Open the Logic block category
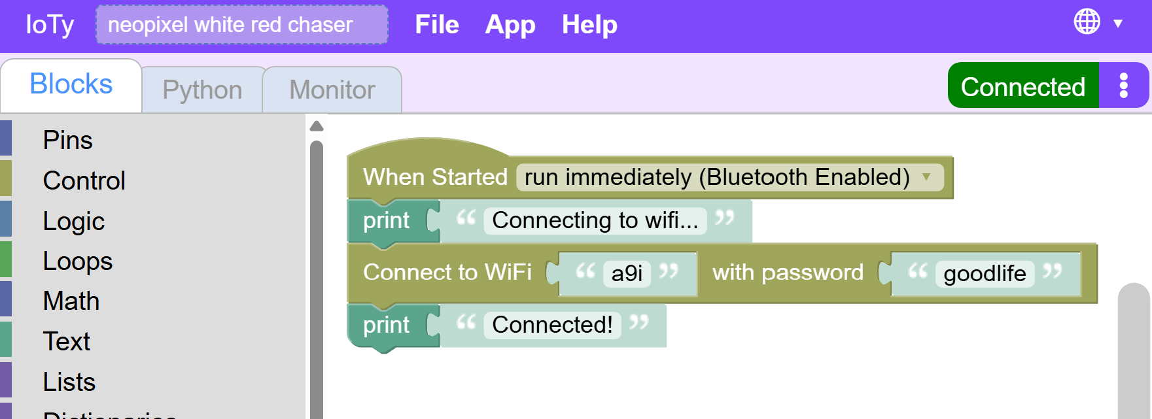The width and height of the screenshot is (1152, 419). 73,221
